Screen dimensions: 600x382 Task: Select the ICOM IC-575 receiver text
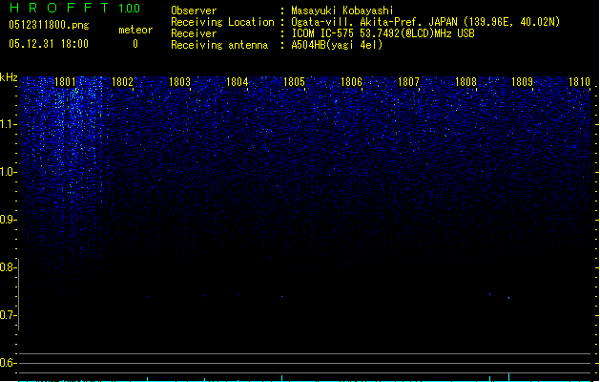383,33
